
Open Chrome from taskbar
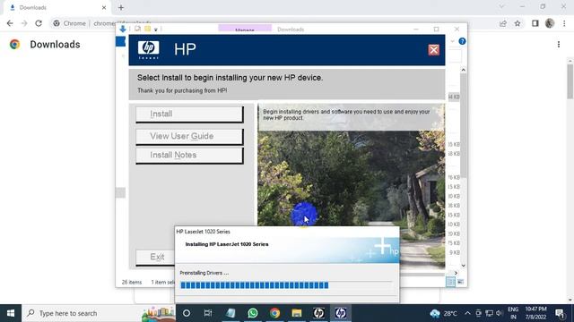point(274,313)
